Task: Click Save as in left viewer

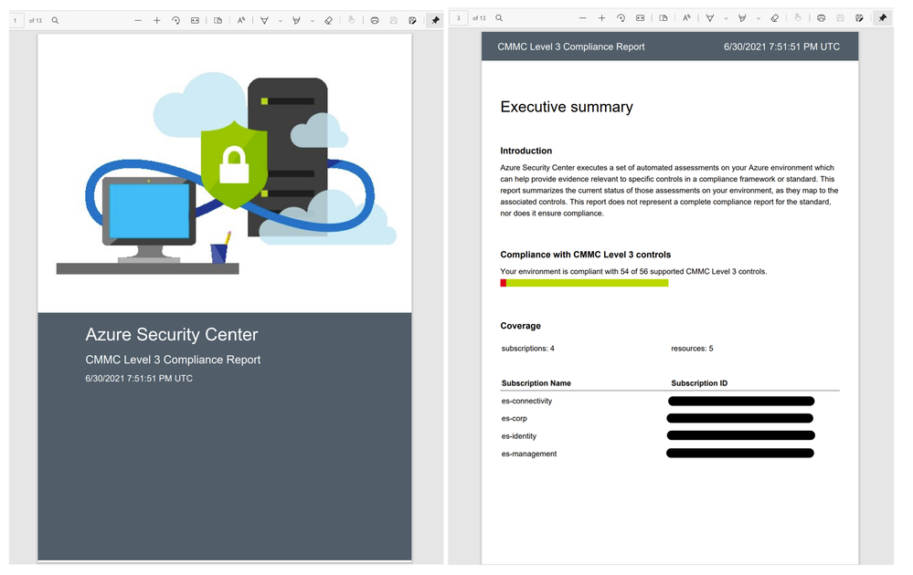Action: point(413,20)
